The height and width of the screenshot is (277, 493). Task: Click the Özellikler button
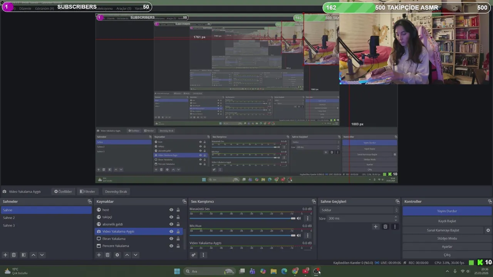coord(63,192)
